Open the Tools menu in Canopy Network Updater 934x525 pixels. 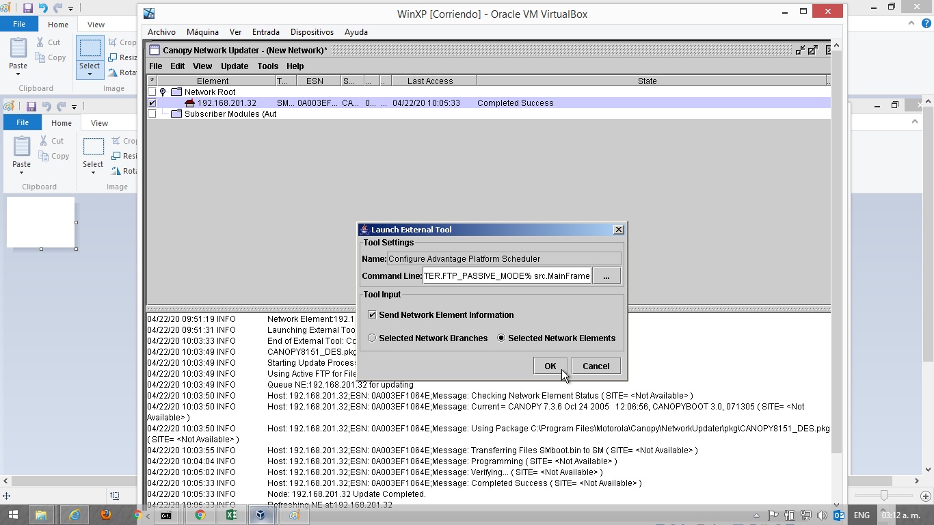pos(267,66)
